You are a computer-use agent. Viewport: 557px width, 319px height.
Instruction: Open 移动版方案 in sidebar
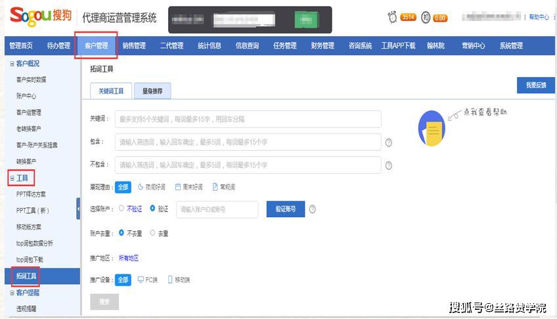(x=29, y=227)
